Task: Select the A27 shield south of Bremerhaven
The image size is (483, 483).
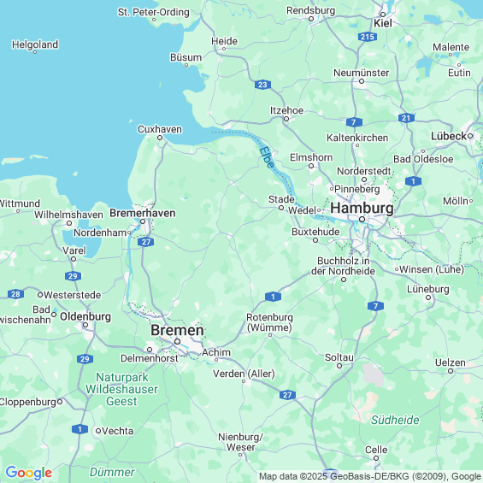Action: click(146, 242)
